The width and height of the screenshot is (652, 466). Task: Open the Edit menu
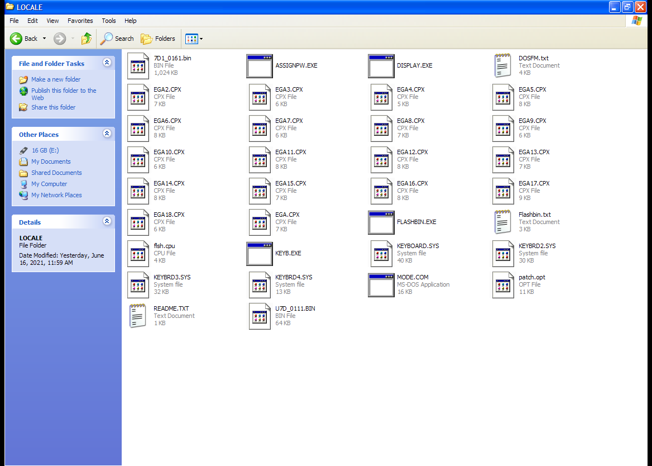click(32, 21)
